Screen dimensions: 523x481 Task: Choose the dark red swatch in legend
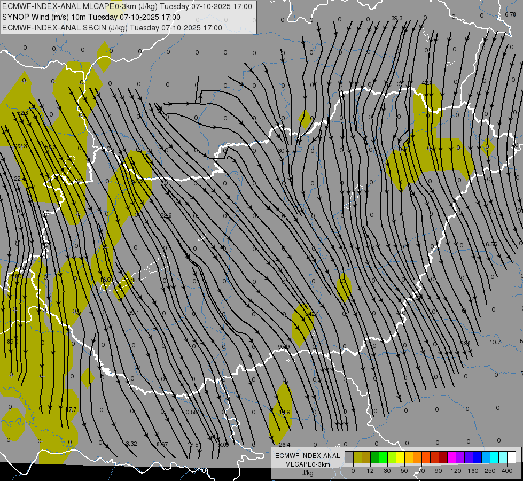(x=443, y=457)
